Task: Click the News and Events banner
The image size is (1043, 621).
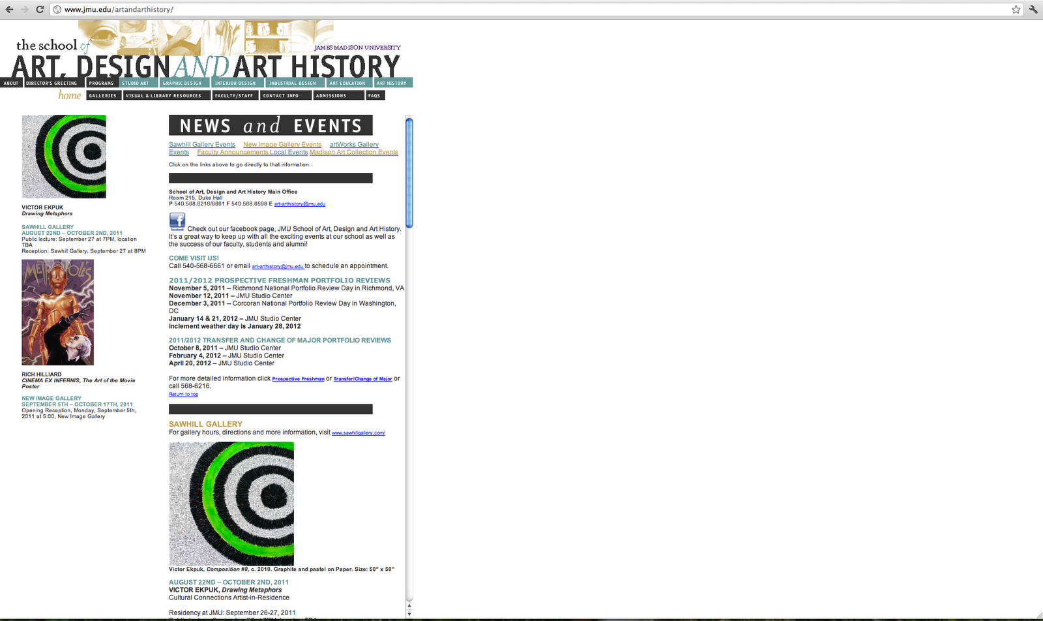Action: (271, 125)
